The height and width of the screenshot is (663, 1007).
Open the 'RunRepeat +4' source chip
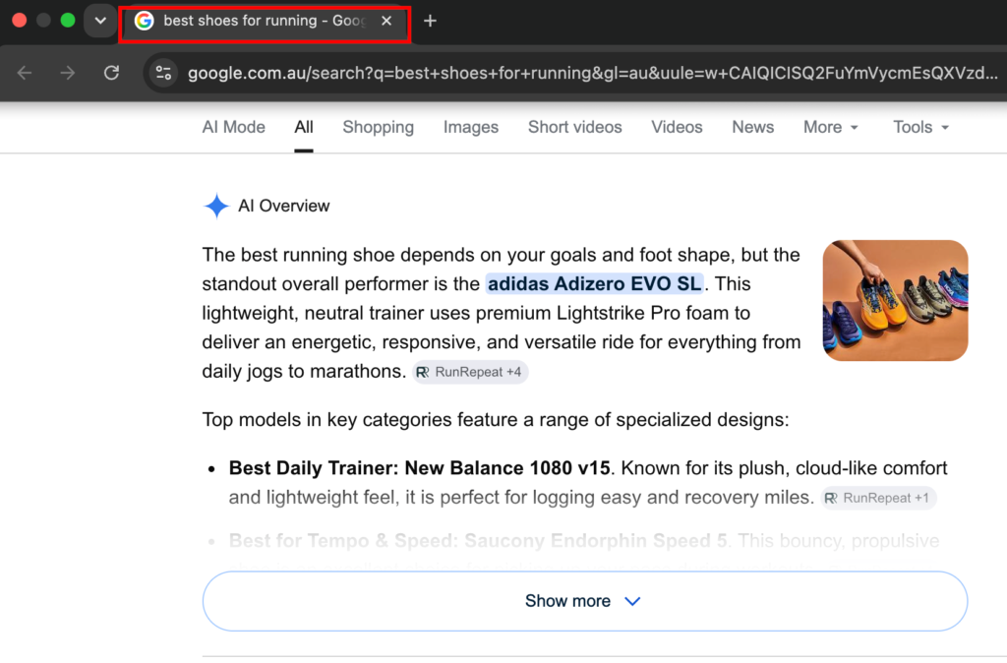(470, 372)
